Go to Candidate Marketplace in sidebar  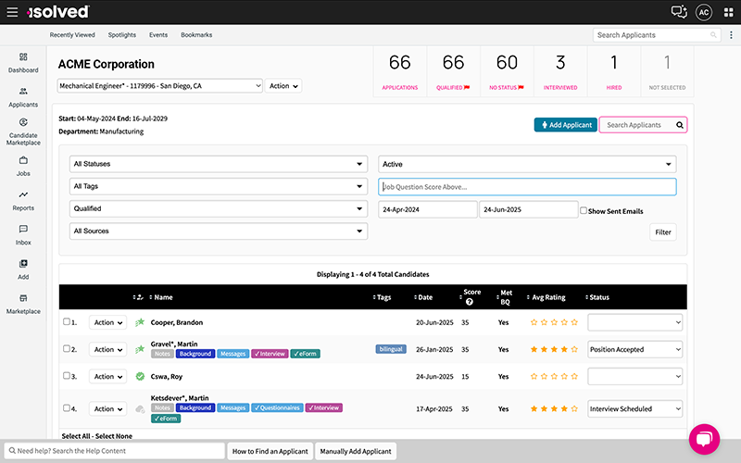click(x=23, y=131)
